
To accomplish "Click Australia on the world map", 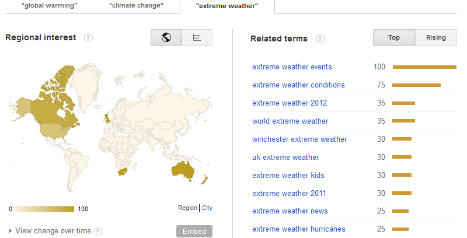I will pos(182,169).
